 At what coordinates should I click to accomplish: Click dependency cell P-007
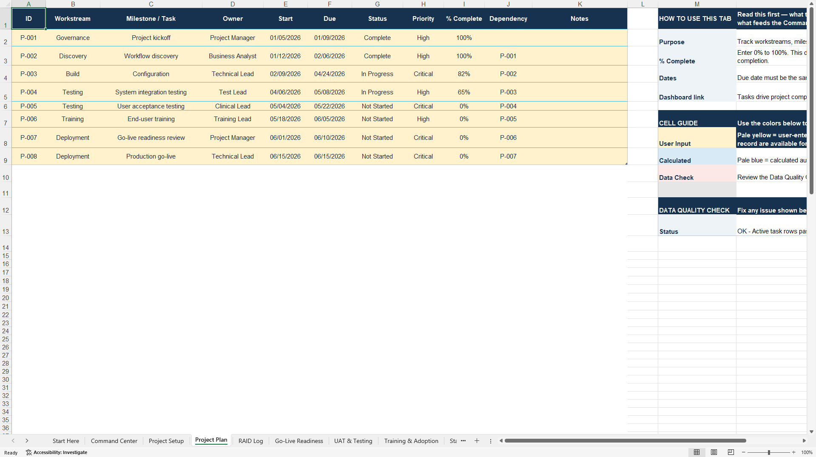click(508, 156)
